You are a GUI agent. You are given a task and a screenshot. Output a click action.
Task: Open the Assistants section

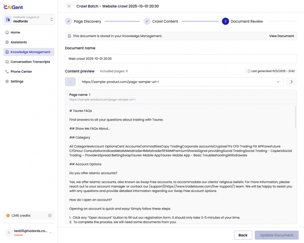click(x=18, y=42)
